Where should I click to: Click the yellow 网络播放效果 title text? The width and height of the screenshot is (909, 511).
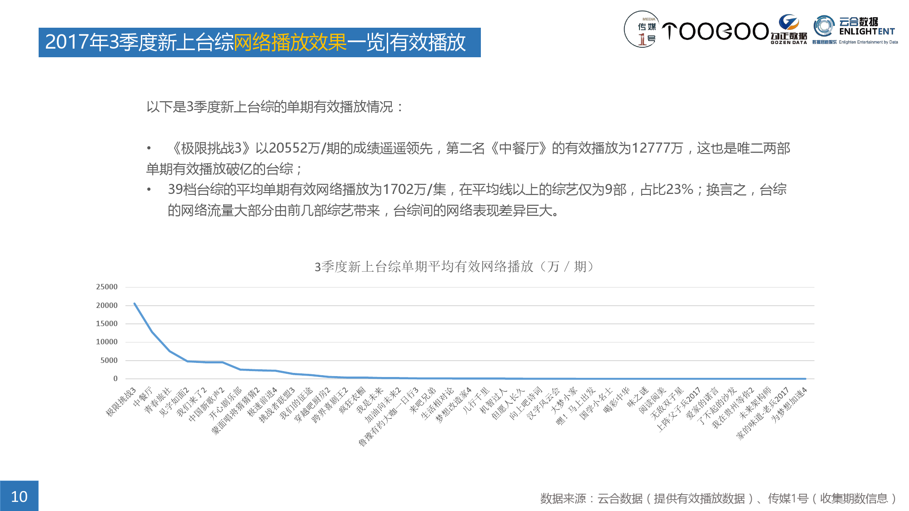tap(290, 42)
